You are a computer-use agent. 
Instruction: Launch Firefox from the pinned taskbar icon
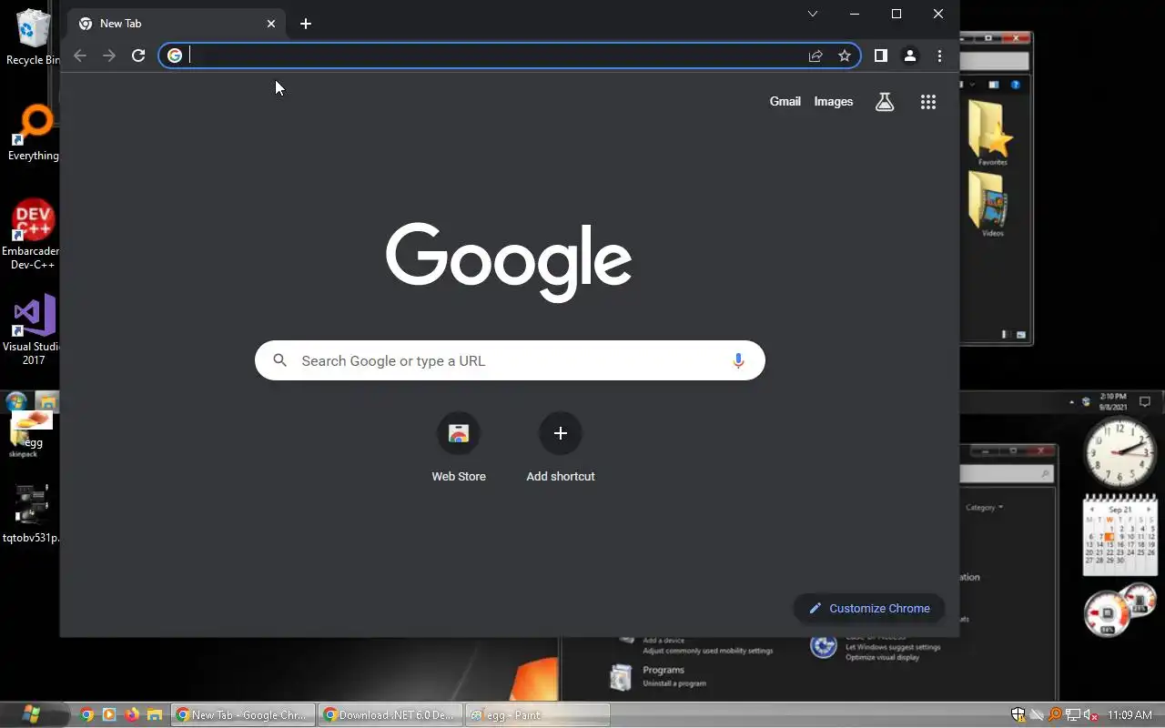132,715
